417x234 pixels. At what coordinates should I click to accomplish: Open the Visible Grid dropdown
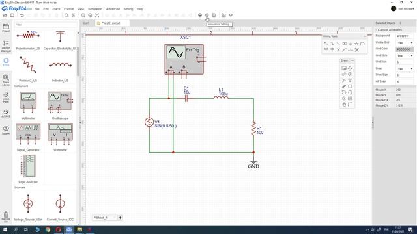(405, 43)
